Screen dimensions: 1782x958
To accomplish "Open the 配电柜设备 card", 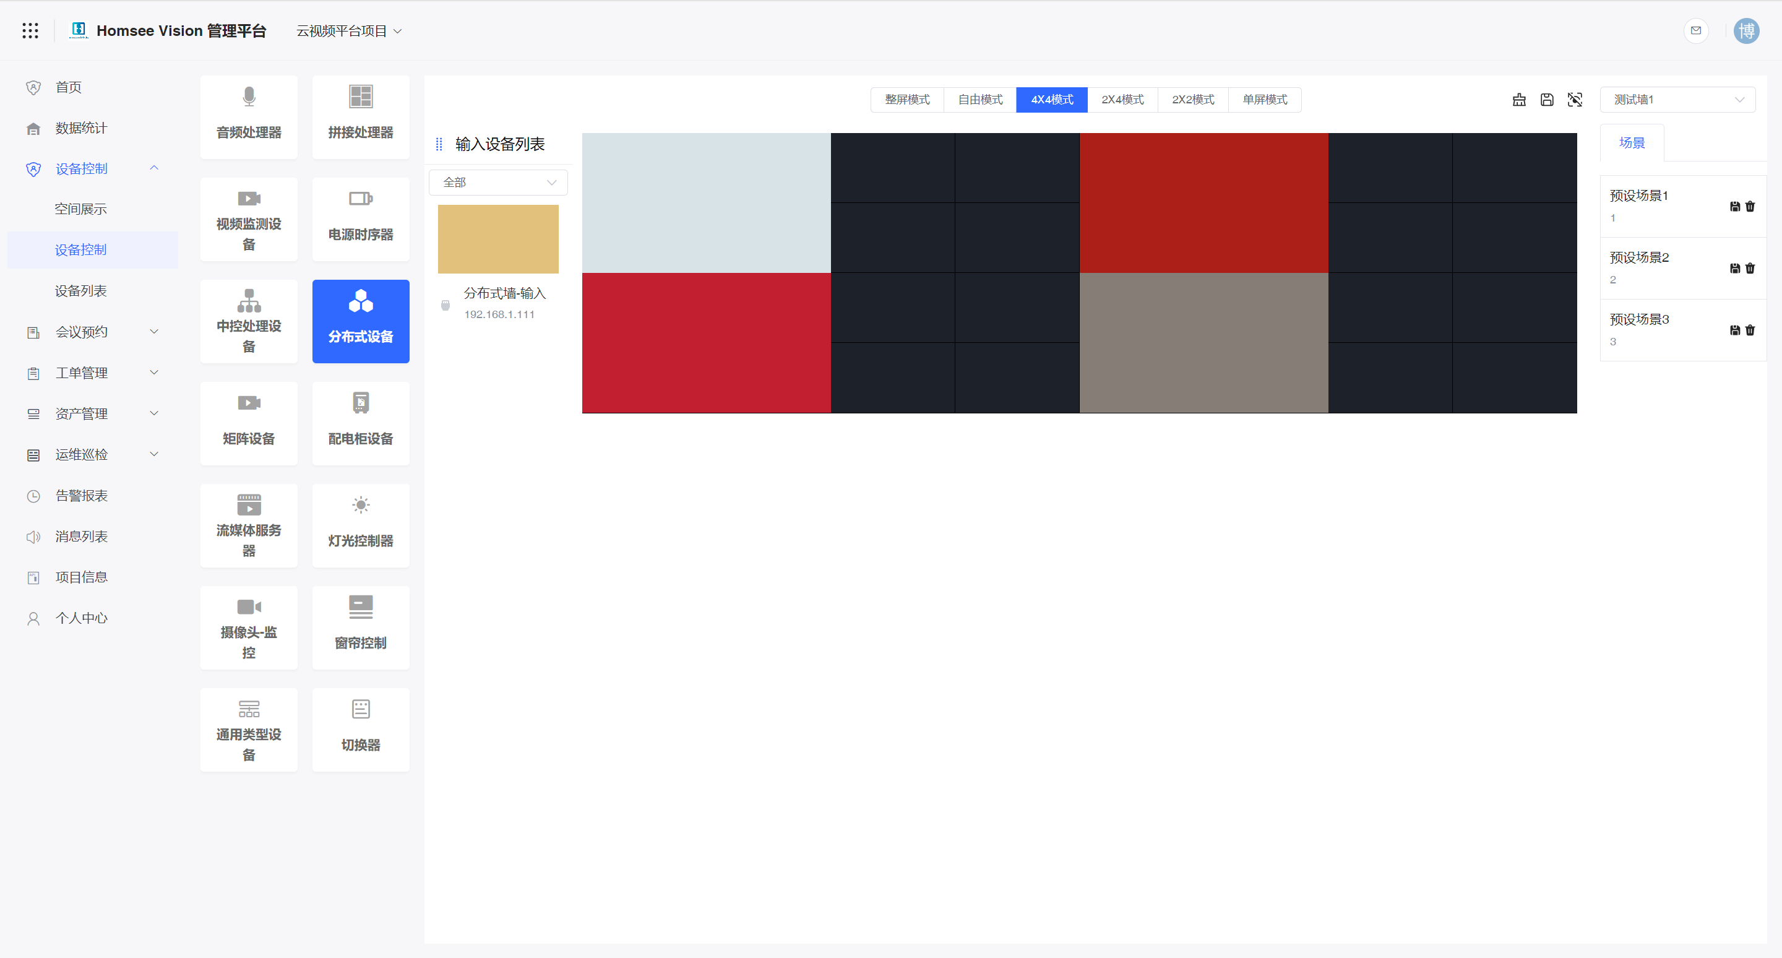I will [x=360, y=423].
